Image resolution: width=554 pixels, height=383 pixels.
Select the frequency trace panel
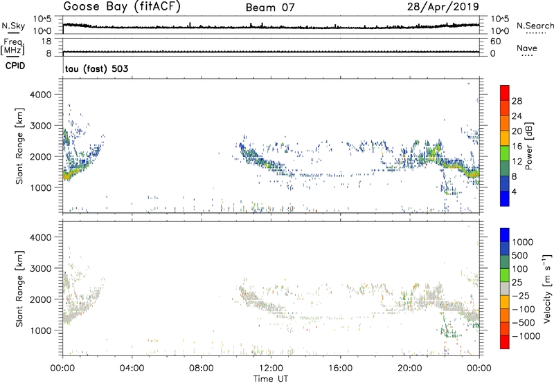pyautogui.click(x=271, y=47)
